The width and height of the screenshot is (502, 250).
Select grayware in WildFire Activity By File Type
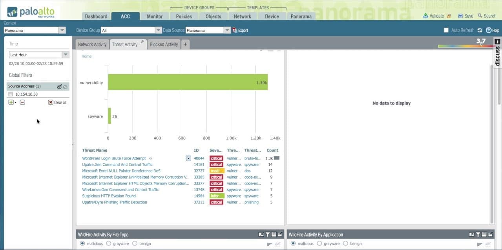(108, 243)
